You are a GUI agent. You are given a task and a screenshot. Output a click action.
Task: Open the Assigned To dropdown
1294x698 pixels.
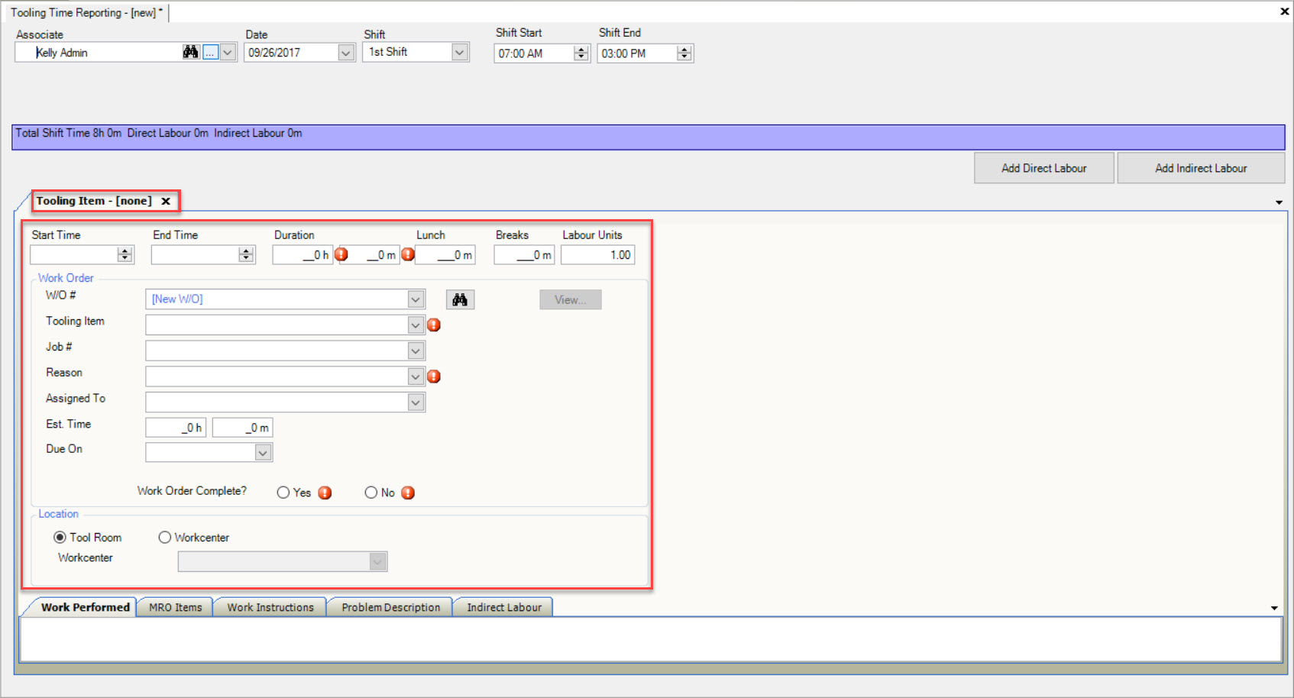click(x=416, y=402)
